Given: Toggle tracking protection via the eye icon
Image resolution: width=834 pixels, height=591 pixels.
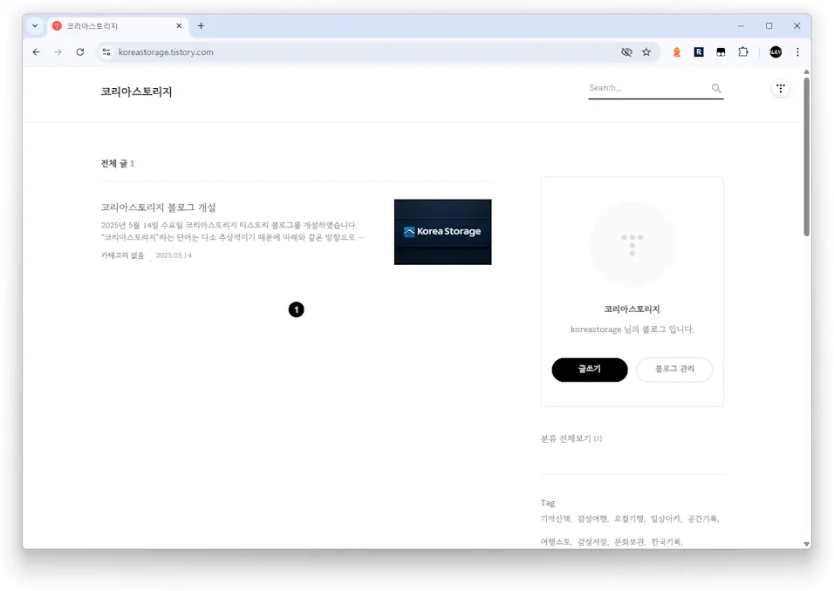Looking at the screenshot, I should [626, 51].
